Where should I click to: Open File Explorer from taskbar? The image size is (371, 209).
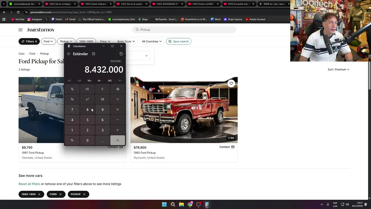point(181,204)
